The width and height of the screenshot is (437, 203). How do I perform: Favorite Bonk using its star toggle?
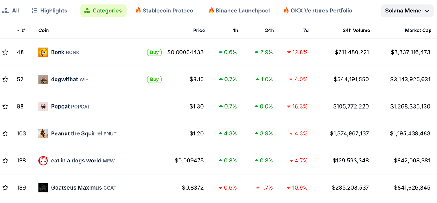pyautogui.click(x=5, y=52)
